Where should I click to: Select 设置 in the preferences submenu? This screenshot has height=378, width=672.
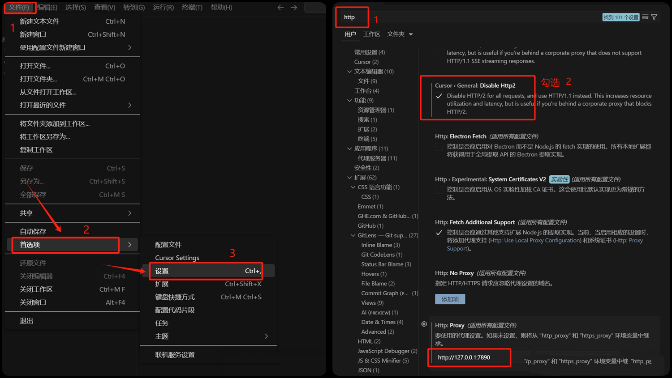(x=208, y=271)
